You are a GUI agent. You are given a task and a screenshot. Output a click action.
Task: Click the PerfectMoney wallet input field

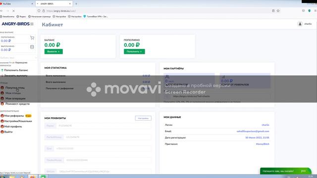[x=107, y=137]
